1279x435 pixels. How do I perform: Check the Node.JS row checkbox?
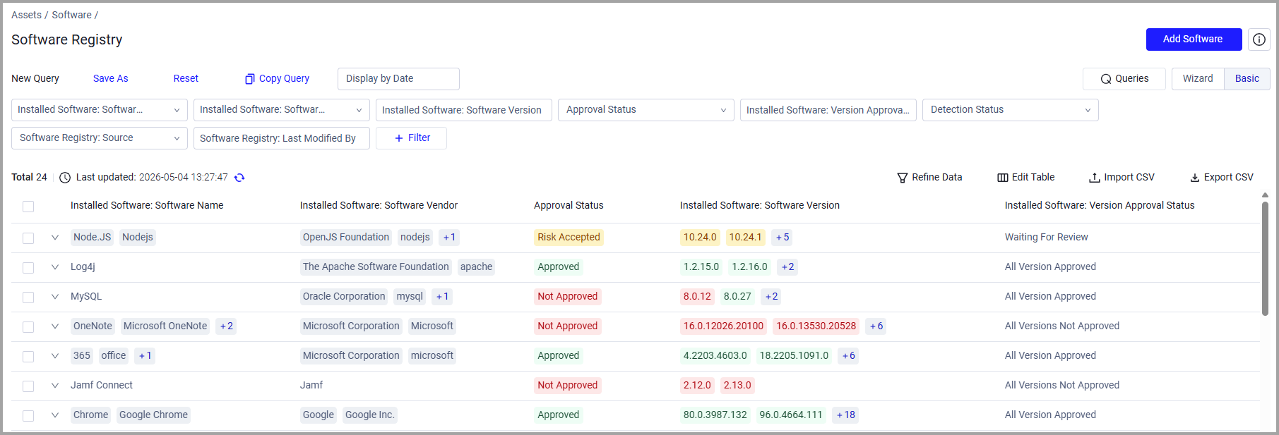(28, 238)
